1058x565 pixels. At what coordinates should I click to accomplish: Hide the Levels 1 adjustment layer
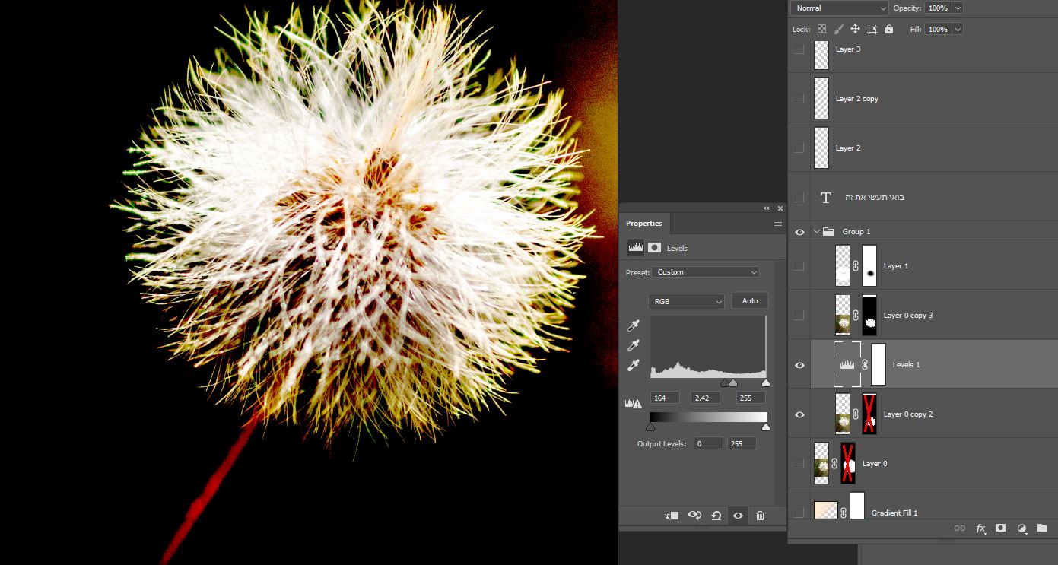click(799, 365)
